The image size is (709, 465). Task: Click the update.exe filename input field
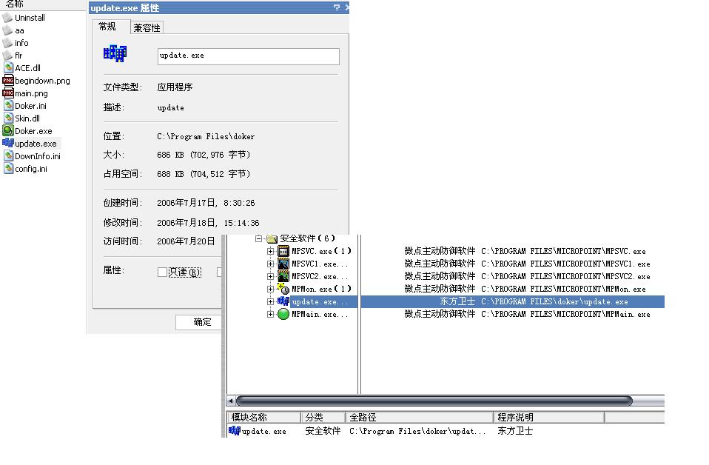pyautogui.click(x=248, y=56)
